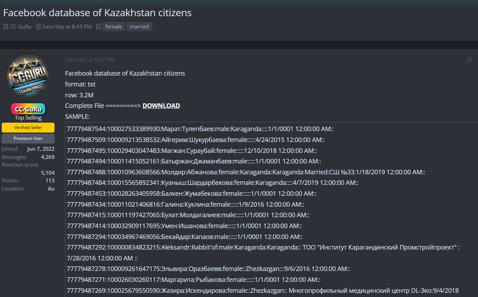Click the grey Premium User banner
This screenshot has width=478, height=297.
point(28,138)
